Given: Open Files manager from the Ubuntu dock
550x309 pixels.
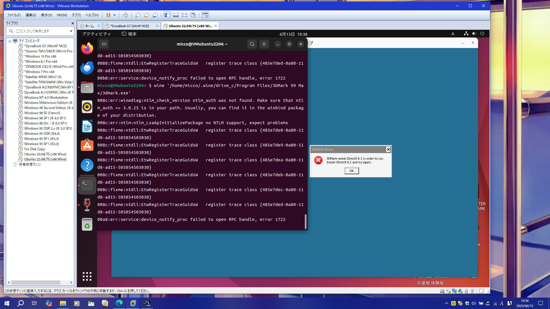Looking at the screenshot, I should coord(87,87).
